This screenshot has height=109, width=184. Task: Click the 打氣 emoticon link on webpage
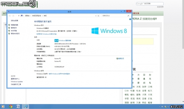(x=150, y=99)
